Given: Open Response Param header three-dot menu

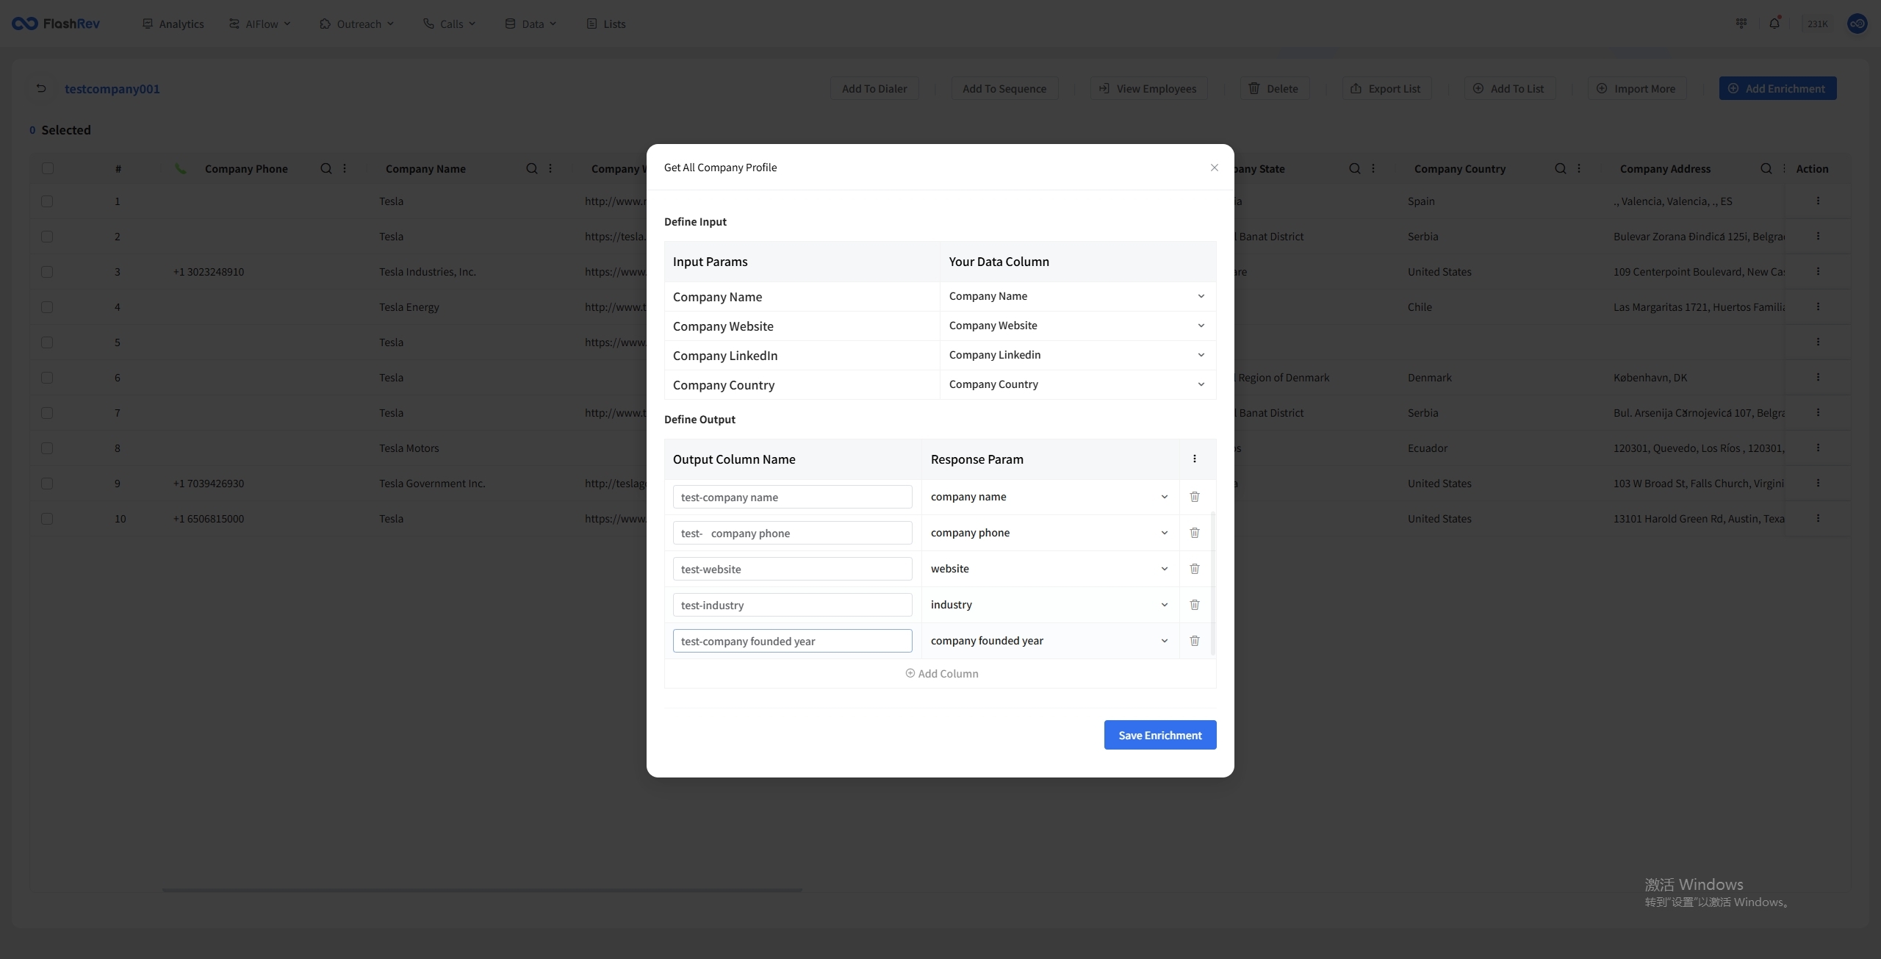Looking at the screenshot, I should point(1194,459).
